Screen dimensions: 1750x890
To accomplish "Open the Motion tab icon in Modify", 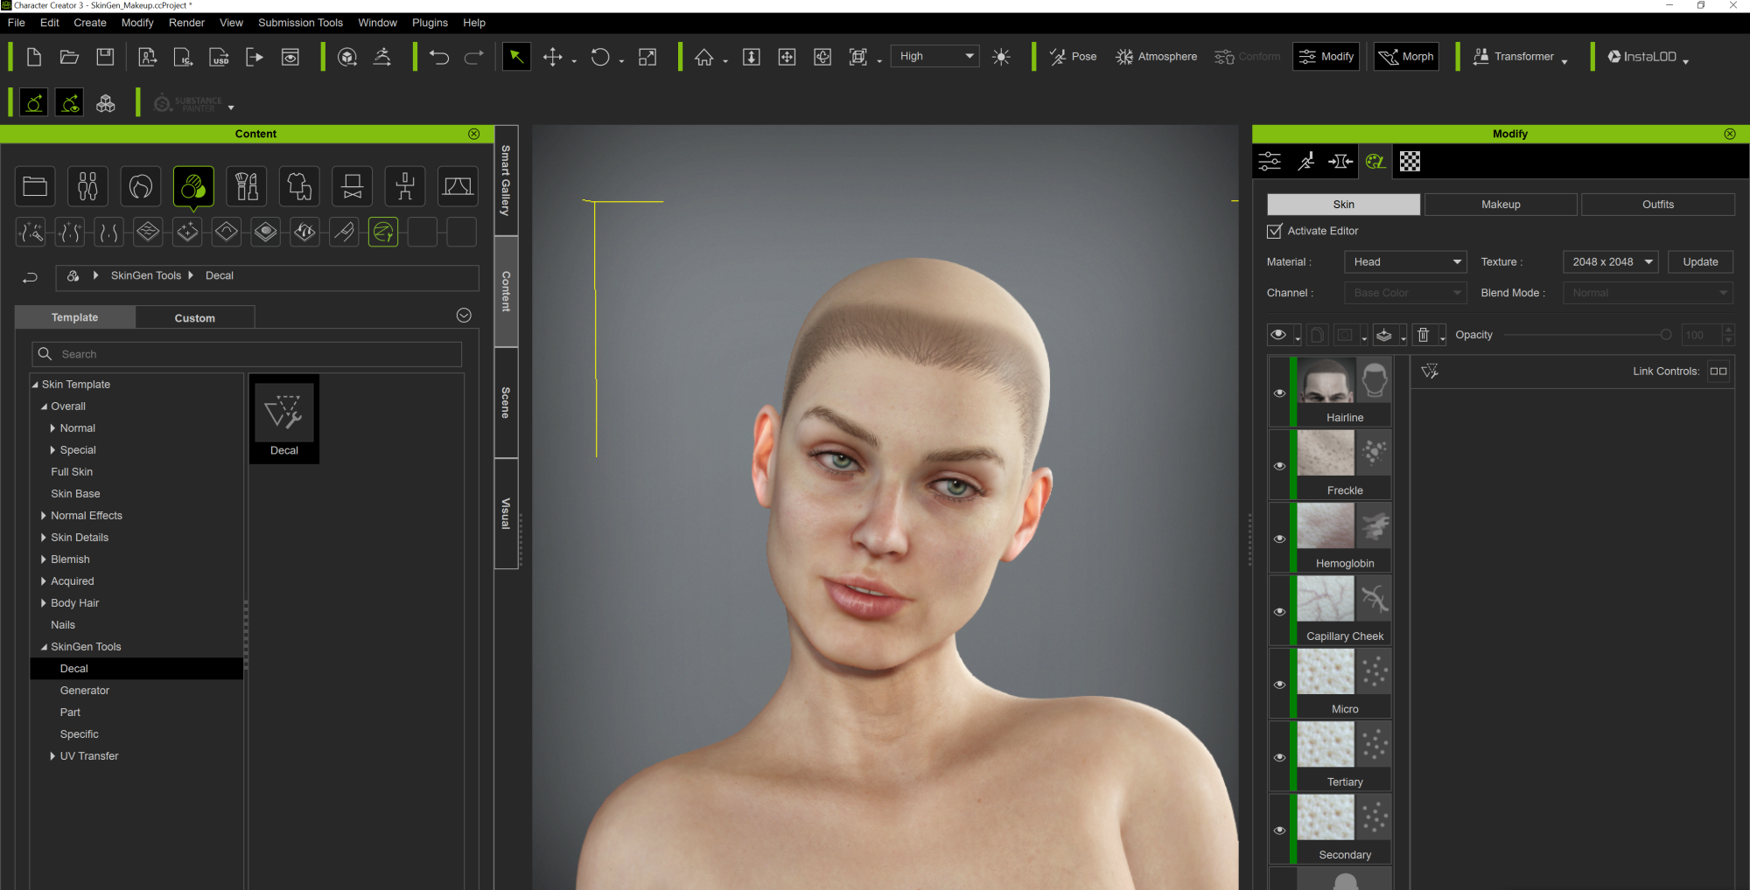I will 1305,161.
